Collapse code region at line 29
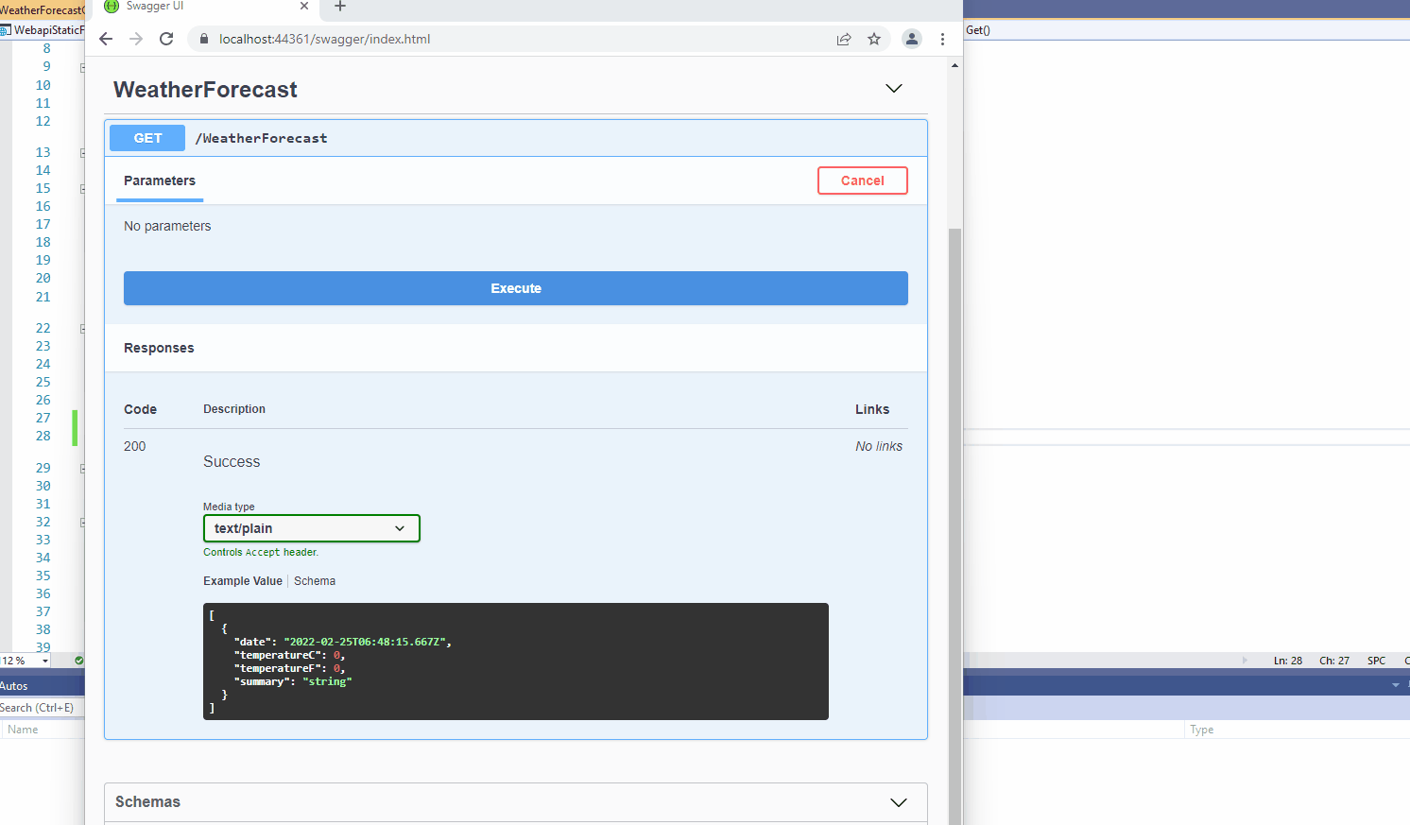Viewport: 1410px width, 825px height. coord(83,468)
